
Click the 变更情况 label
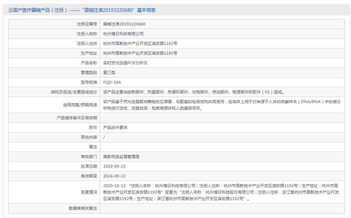pos(89,192)
